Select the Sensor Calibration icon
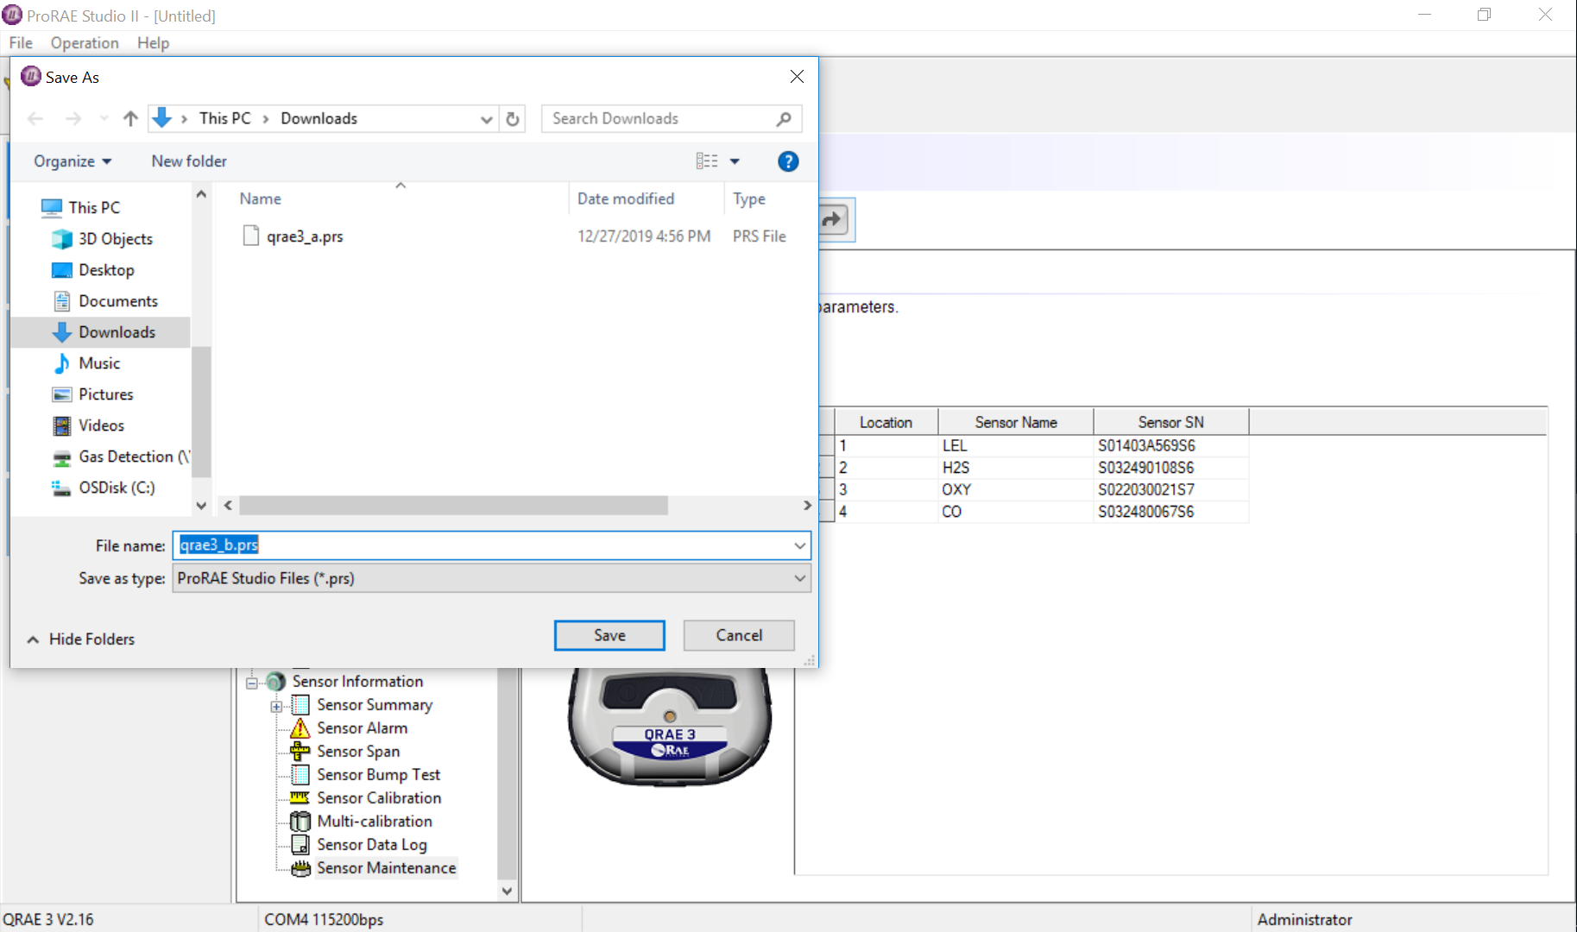 click(x=300, y=797)
